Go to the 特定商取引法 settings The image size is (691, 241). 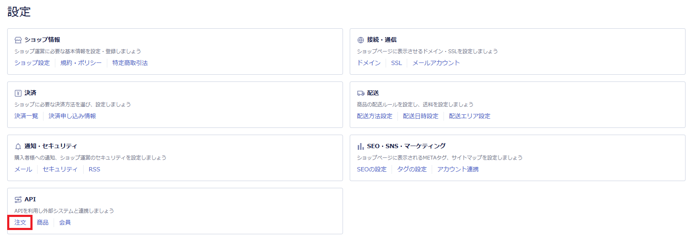(130, 63)
